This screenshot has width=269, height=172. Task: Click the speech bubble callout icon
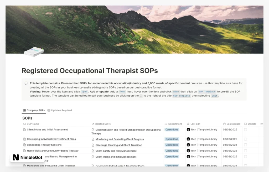click(26, 83)
